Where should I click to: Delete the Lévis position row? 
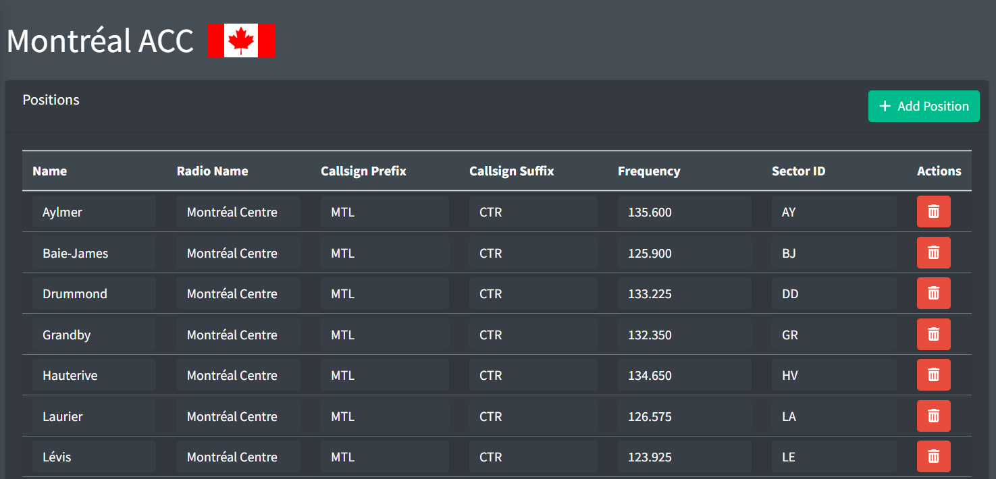click(933, 457)
